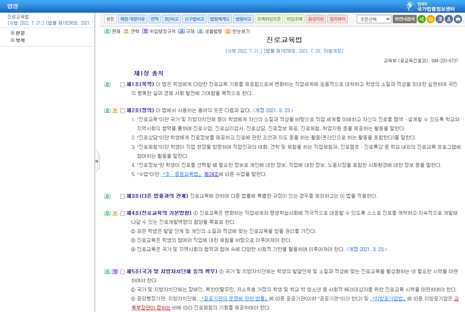Click the 점자뷰어 tab
The image size is (465, 312).
tap(337, 19)
